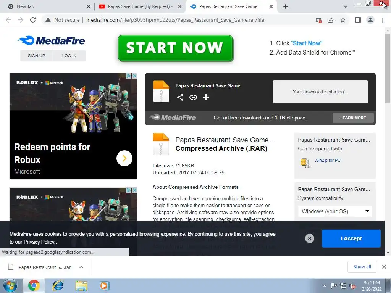Screen dimensions: 391x293
Task: Click the LOG IN button
Action: click(x=69, y=56)
